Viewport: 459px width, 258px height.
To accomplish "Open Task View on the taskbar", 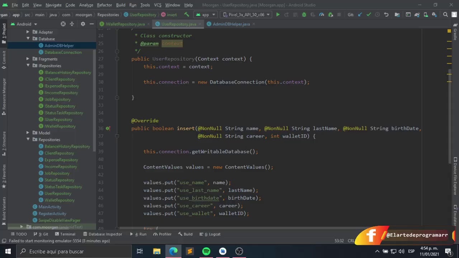I will (x=140, y=252).
